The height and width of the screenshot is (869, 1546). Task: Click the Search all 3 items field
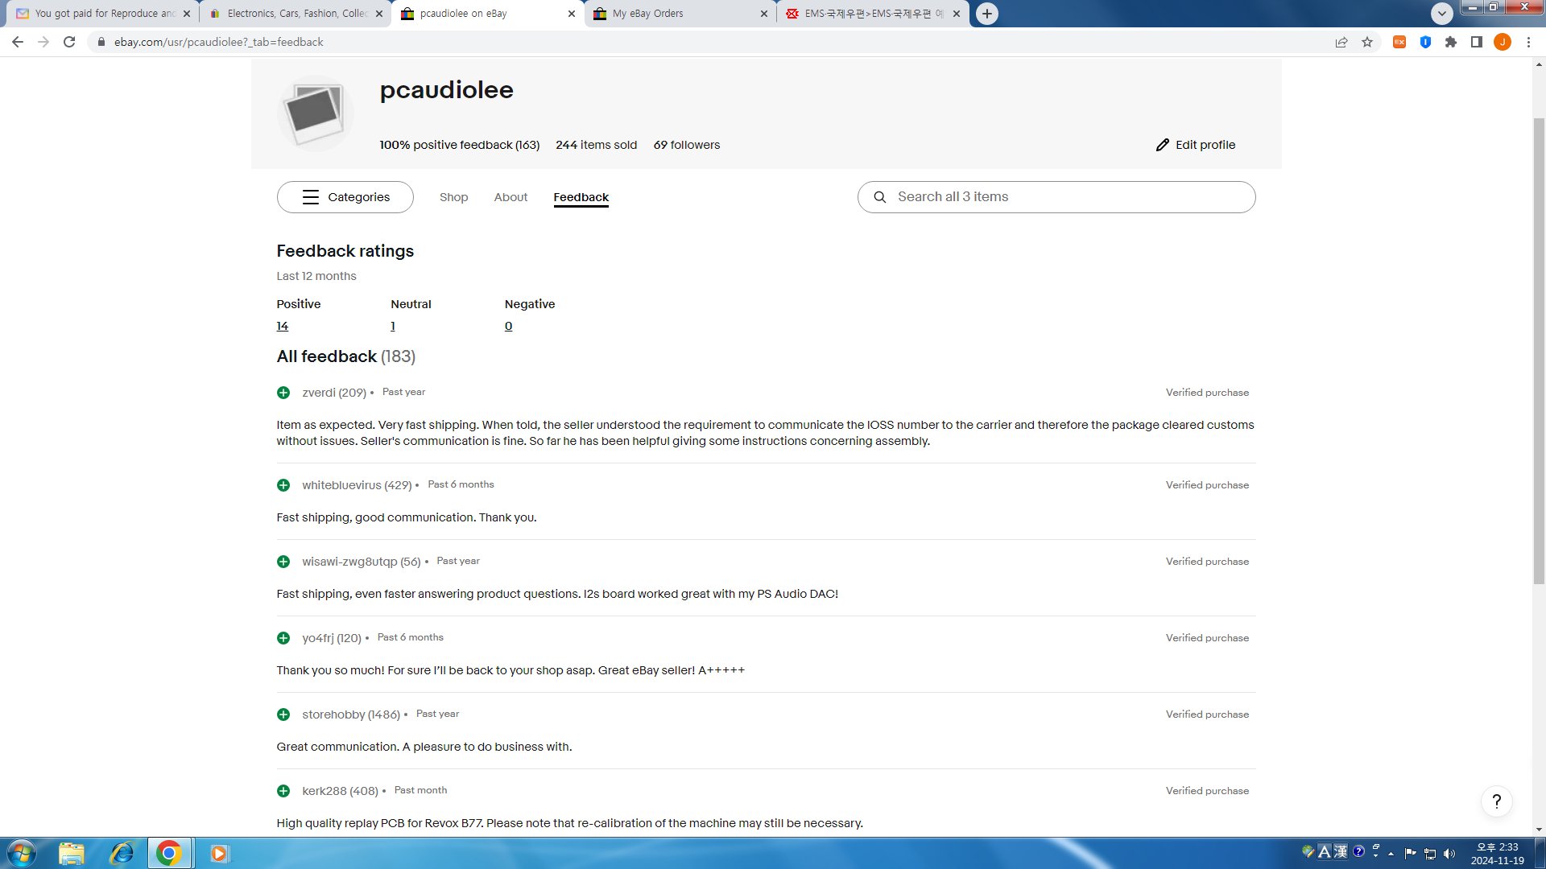click(1063, 197)
